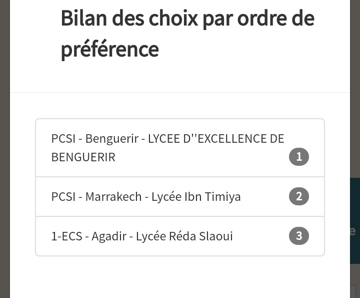Click the rank 2 badge beside Marrakech
This screenshot has width=360, height=298.
tap(299, 196)
